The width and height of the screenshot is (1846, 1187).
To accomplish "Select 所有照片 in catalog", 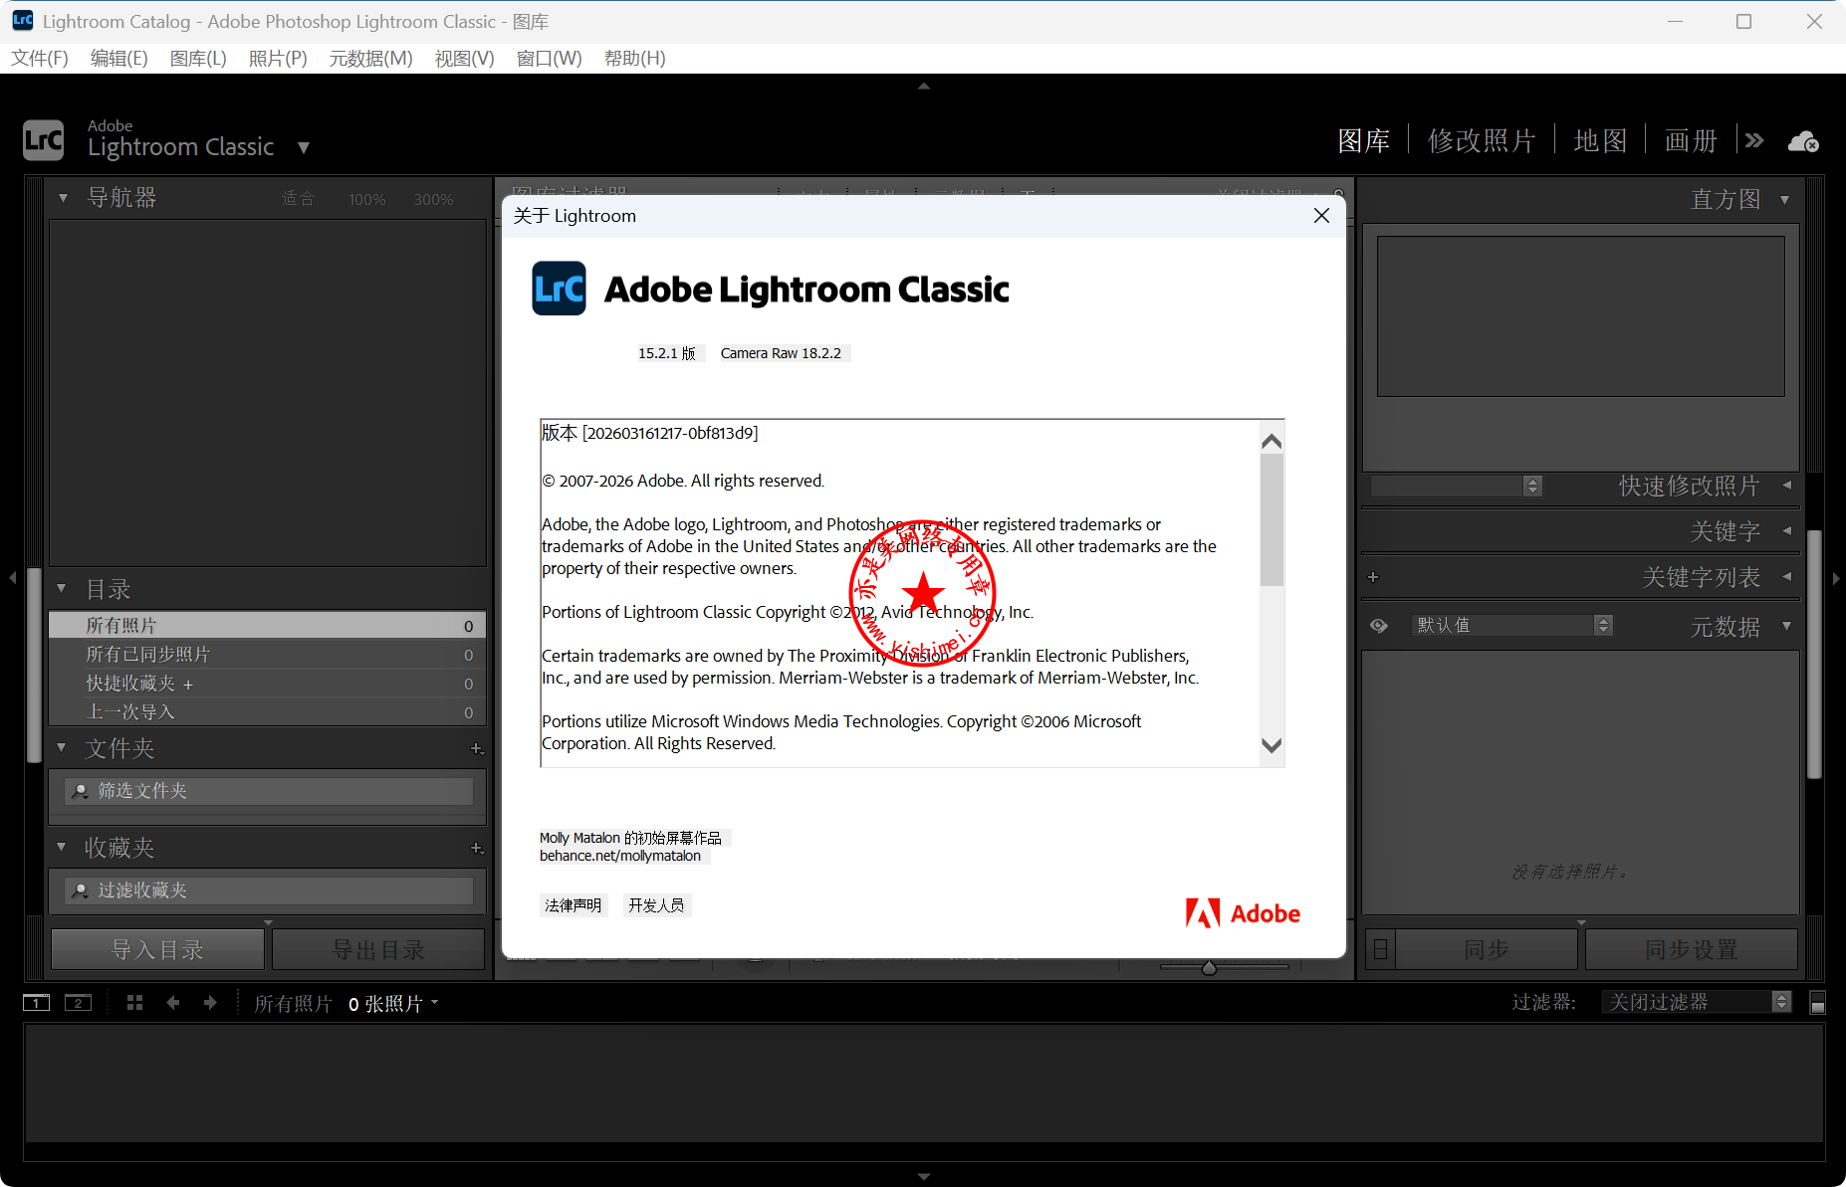I will pyautogui.click(x=267, y=625).
